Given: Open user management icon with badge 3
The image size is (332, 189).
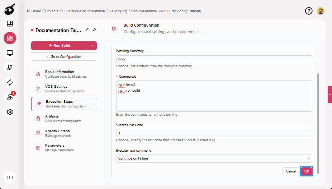Looking at the screenshot, I should point(10,97).
